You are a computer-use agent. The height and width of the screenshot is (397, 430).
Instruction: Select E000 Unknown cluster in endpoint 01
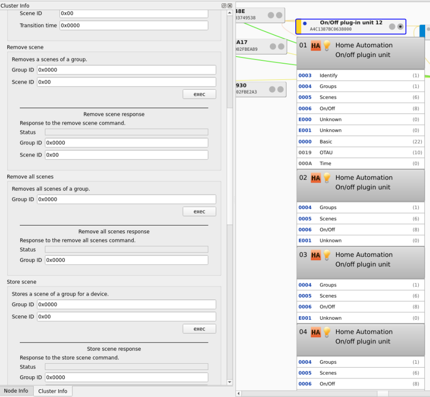pyautogui.click(x=361, y=120)
